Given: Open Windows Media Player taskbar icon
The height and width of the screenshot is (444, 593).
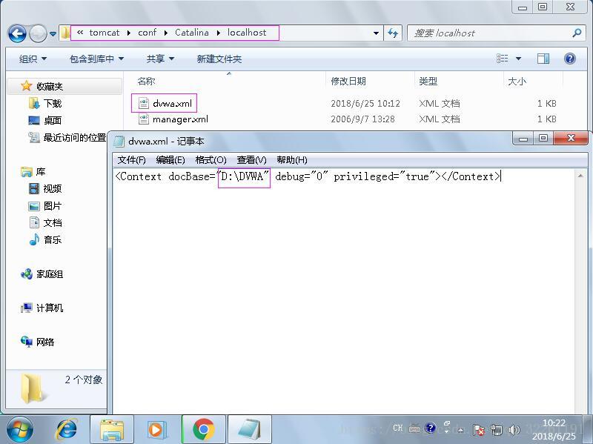Looking at the screenshot, I should (x=156, y=430).
